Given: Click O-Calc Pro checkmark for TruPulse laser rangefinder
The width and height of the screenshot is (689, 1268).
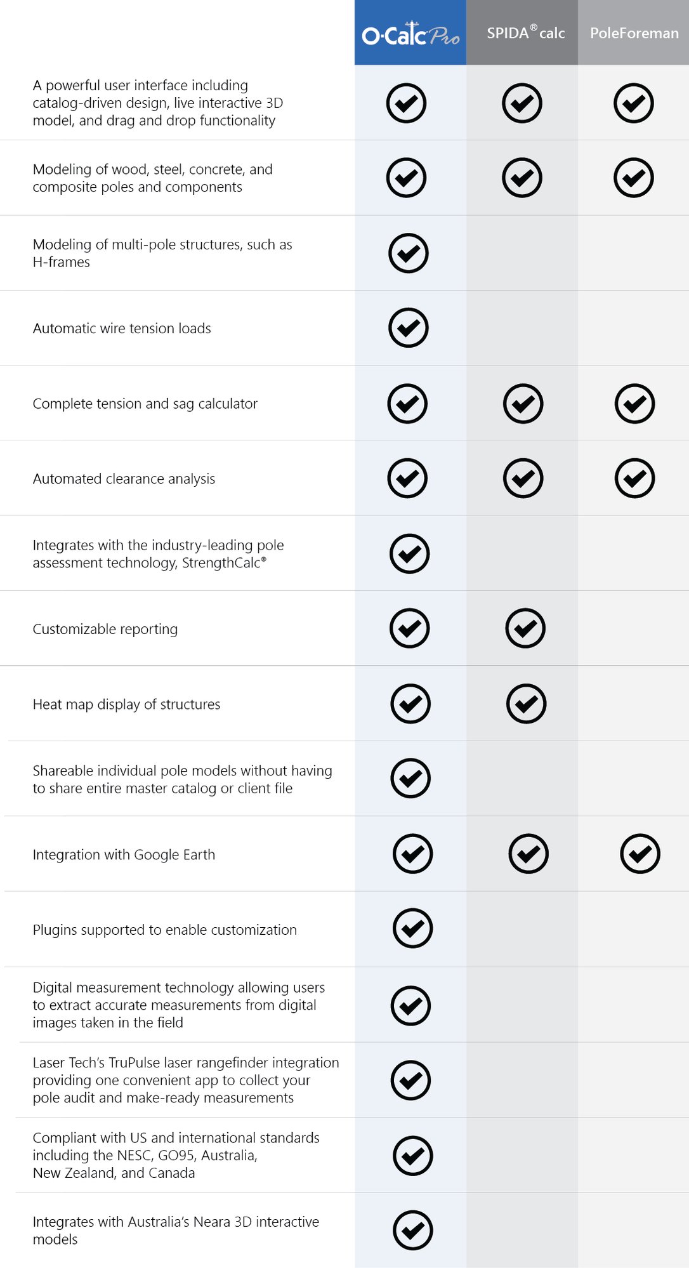Looking at the screenshot, I should point(411,1080).
